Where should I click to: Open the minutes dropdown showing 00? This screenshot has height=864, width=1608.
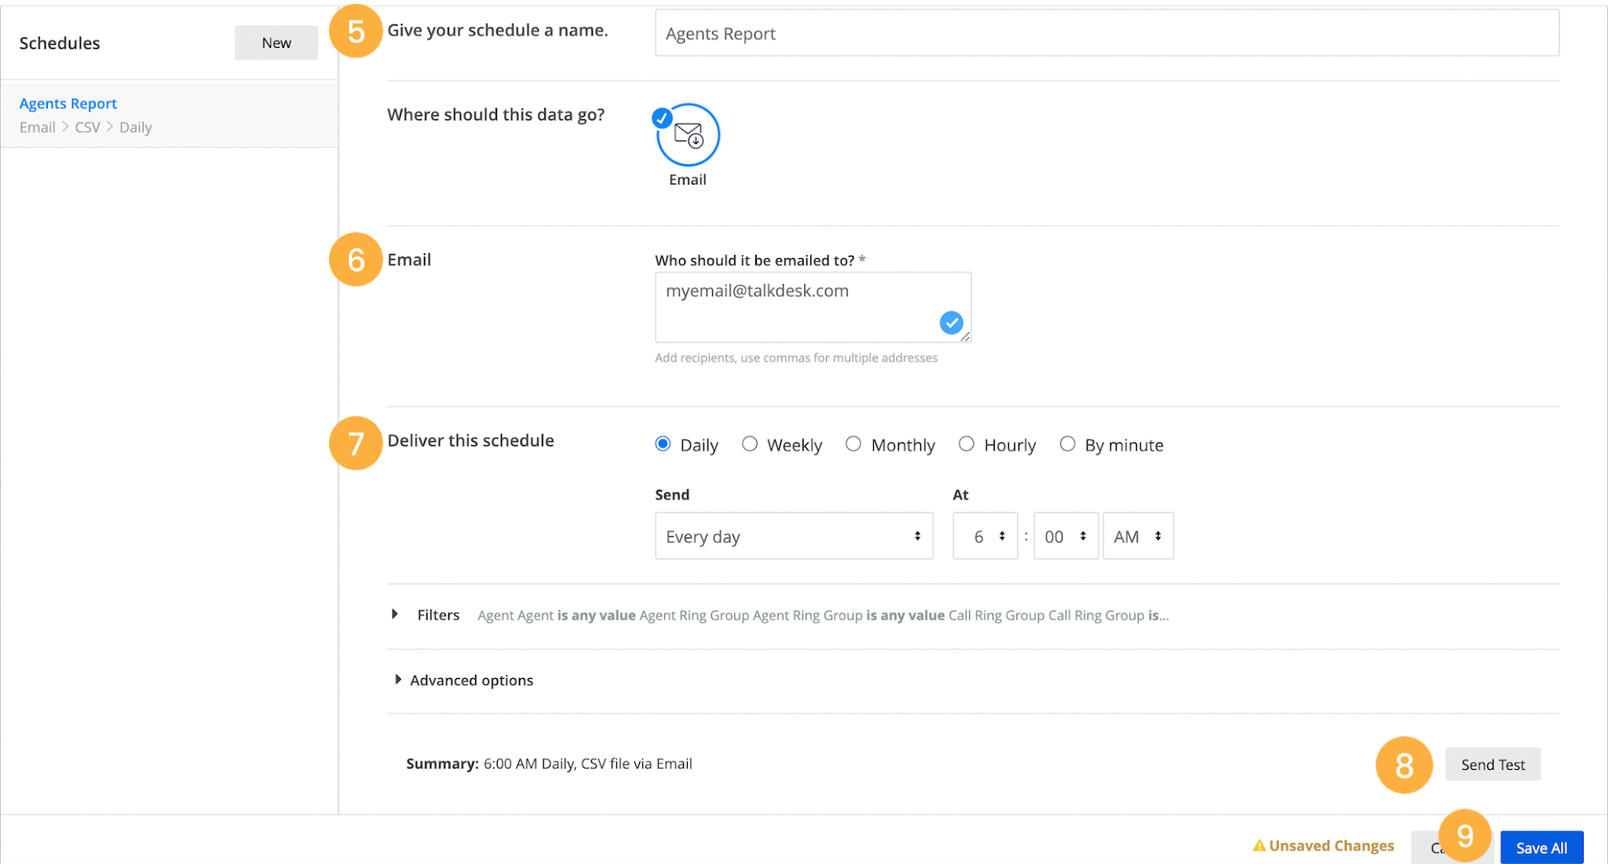[1066, 536]
